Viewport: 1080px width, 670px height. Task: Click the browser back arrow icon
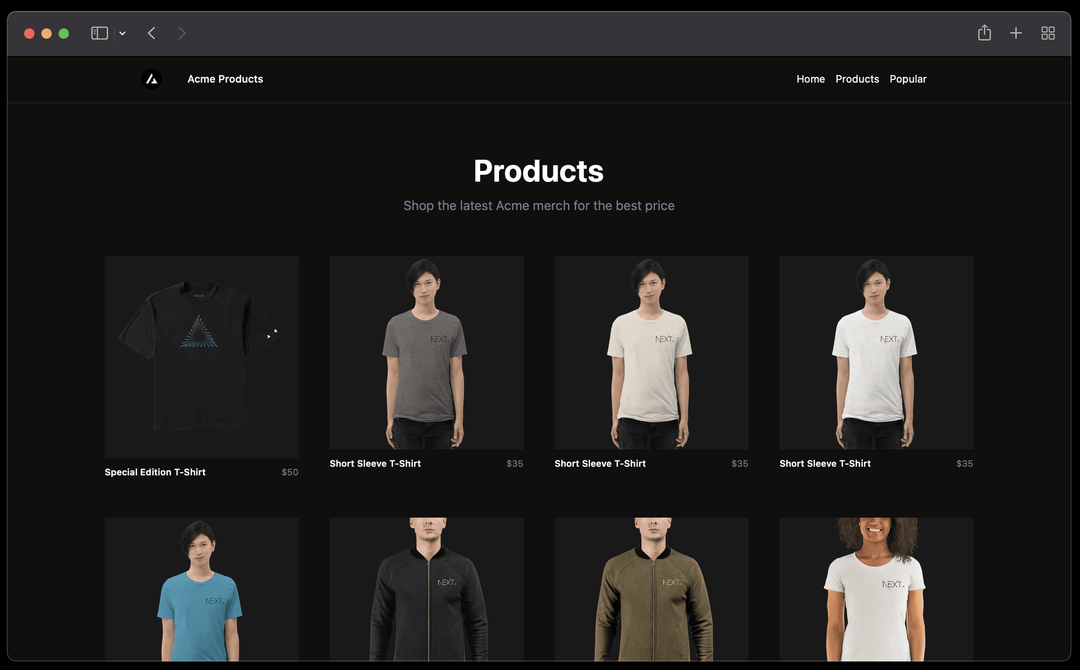click(x=151, y=33)
